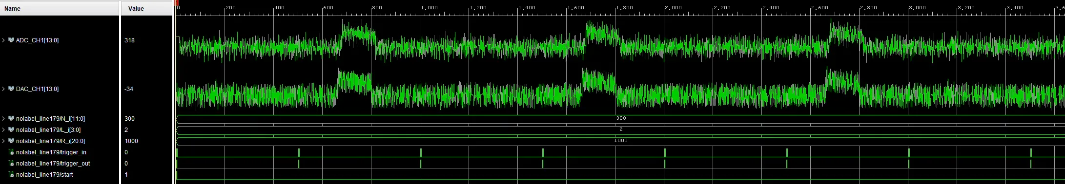Click the 3,000 tick label on the time ruler

click(x=917, y=8)
